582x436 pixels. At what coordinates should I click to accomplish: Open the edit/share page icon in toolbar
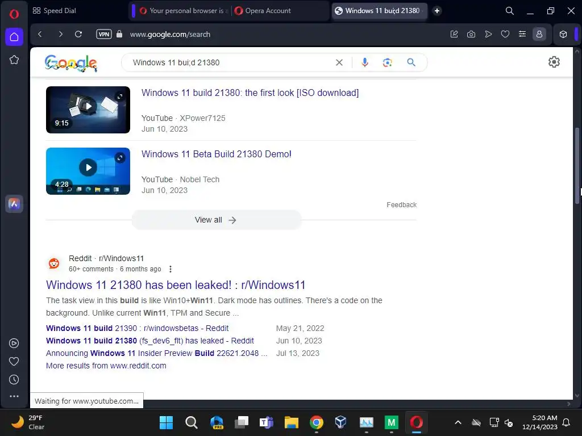[454, 34]
